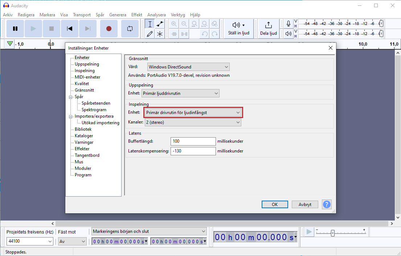This screenshot has height=256, width=401.
Task: Activate the Envelope tool
Action: pyautogui.click(x=160, y=24)
